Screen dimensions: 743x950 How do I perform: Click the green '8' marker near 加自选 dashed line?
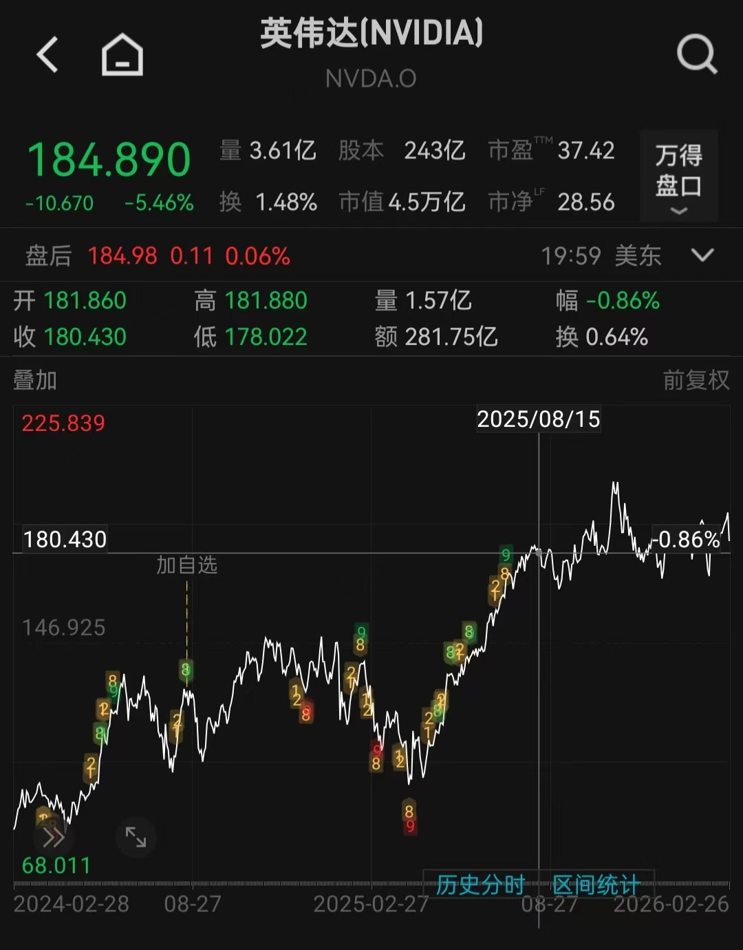point(186,668)
